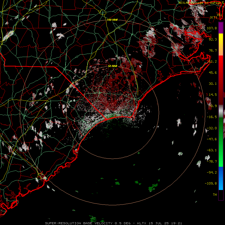Click the 61.2 velocity scale value
Image resolution: width=225 pixels, height=225 pixels.
click(213, 61)
